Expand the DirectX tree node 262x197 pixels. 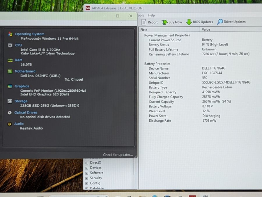[87, 163]
